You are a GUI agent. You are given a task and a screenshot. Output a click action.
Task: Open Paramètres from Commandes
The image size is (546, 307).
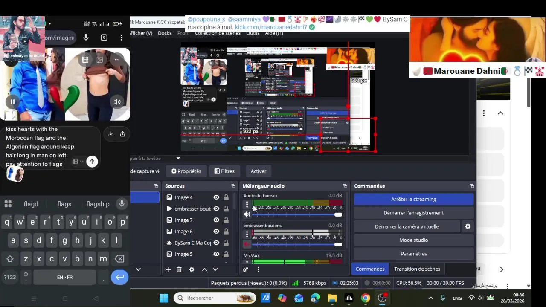click(x=414, y=254)
